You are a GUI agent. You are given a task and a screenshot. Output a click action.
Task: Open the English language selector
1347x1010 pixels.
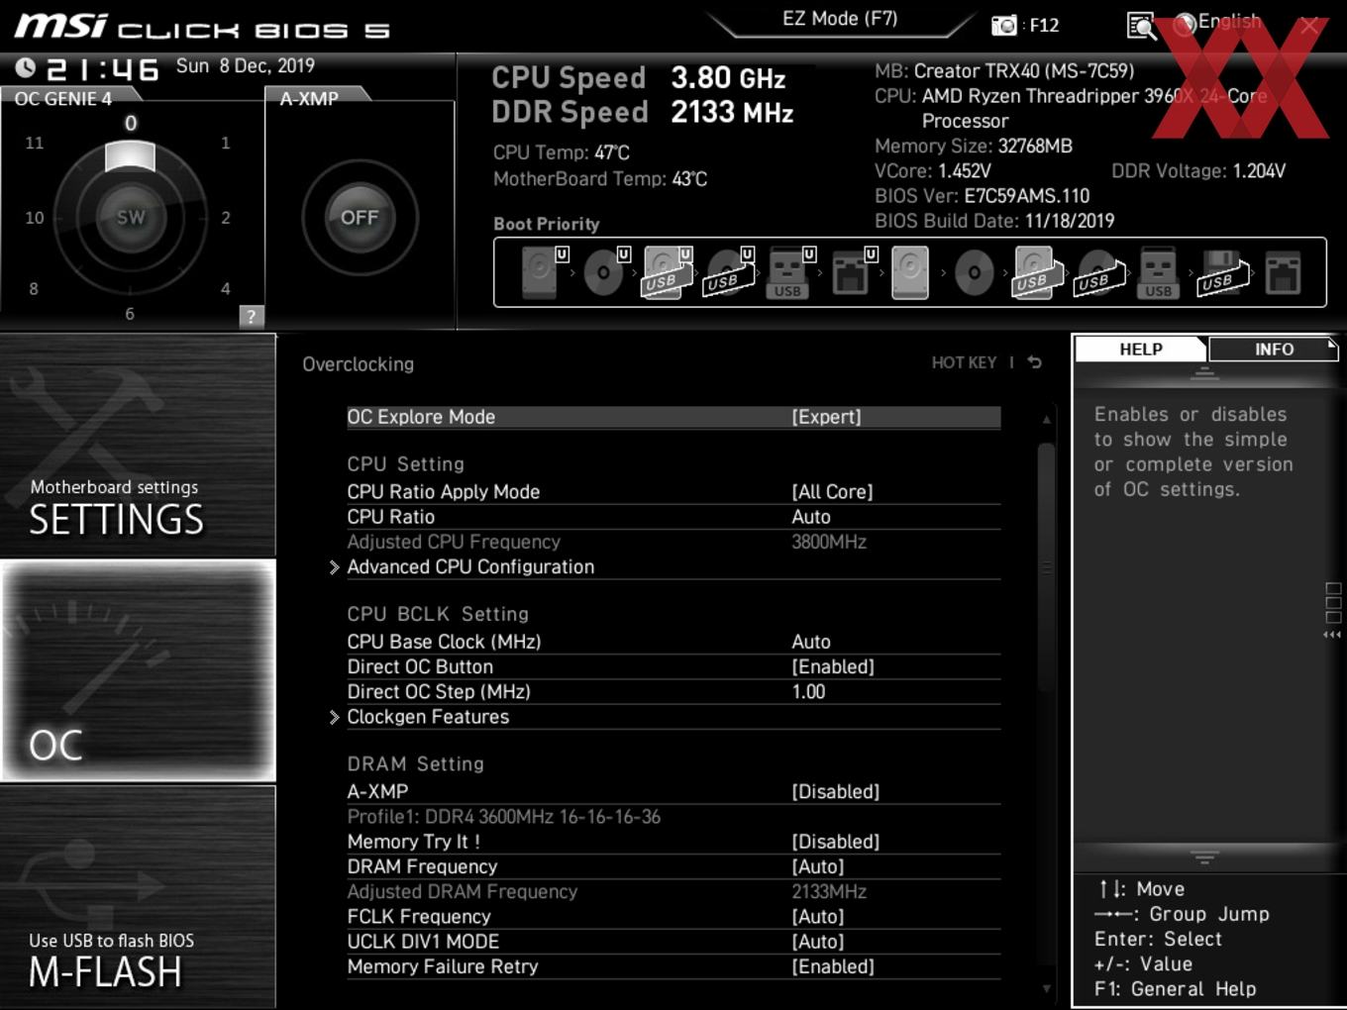[x=1218, y=22]
